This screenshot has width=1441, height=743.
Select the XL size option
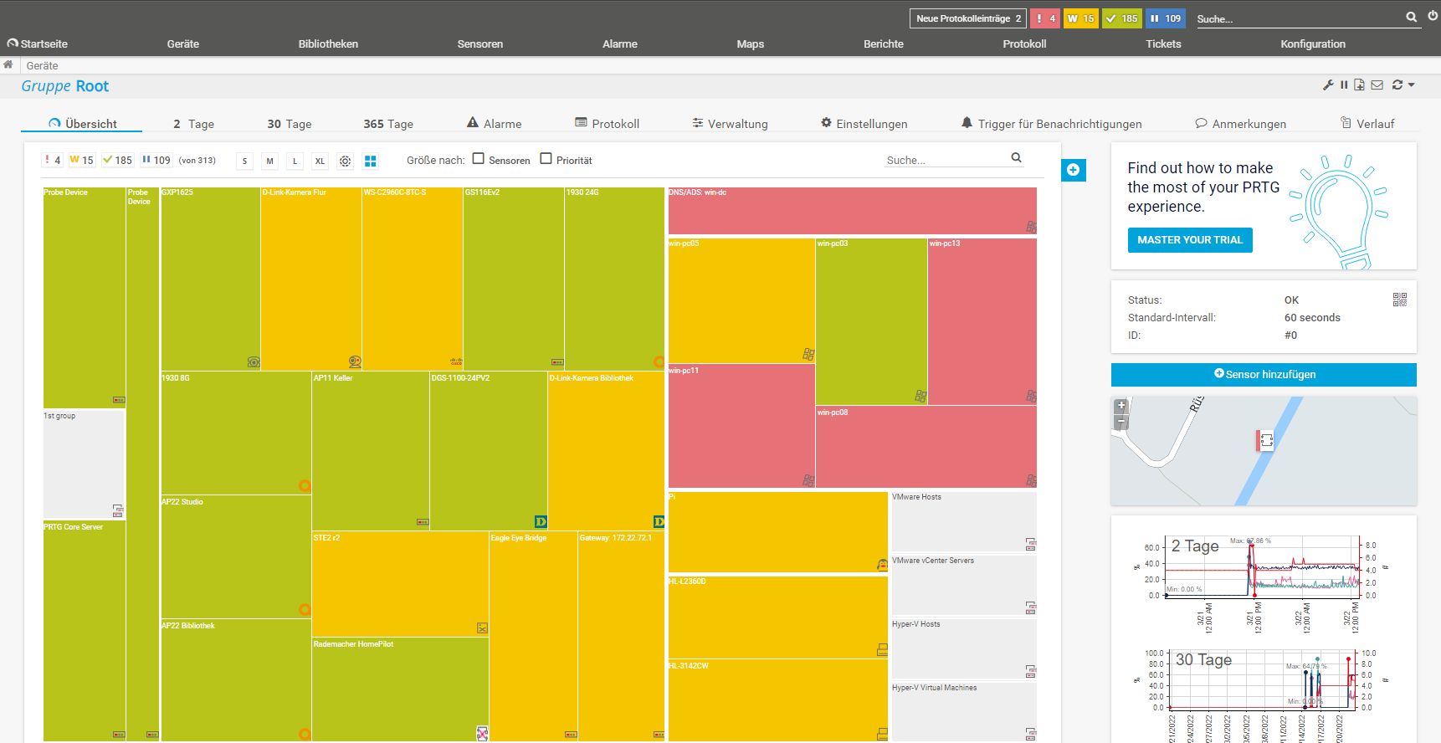tap(320, 161)
